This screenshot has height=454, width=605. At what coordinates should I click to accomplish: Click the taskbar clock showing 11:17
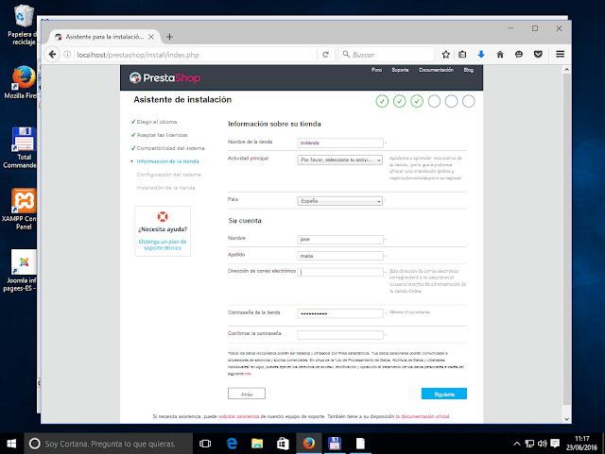(x=582, y=444)
